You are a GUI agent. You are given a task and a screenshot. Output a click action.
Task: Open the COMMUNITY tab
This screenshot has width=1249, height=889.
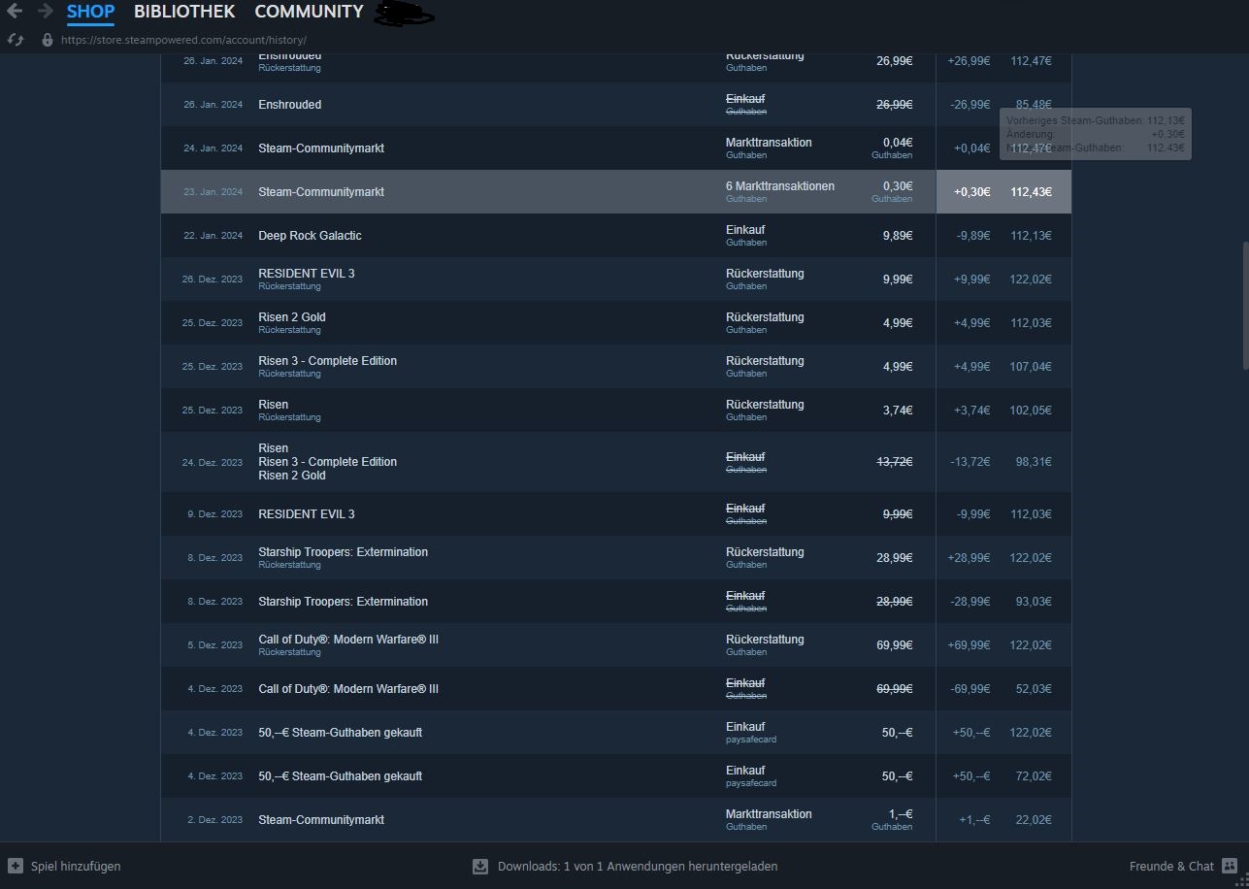point(309,13)
